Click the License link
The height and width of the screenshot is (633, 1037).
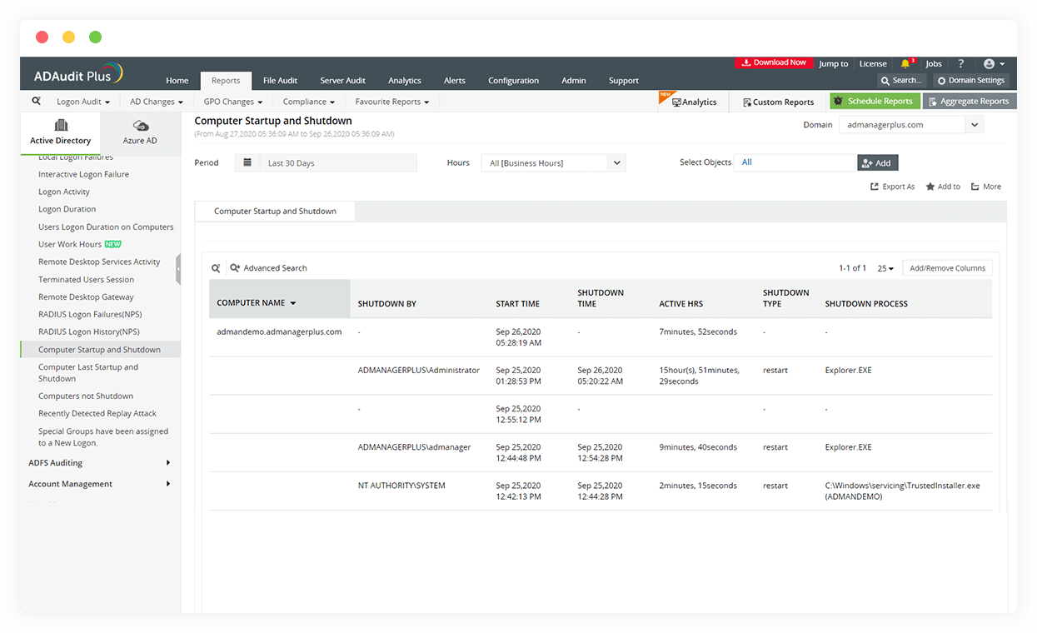[873, 63]
